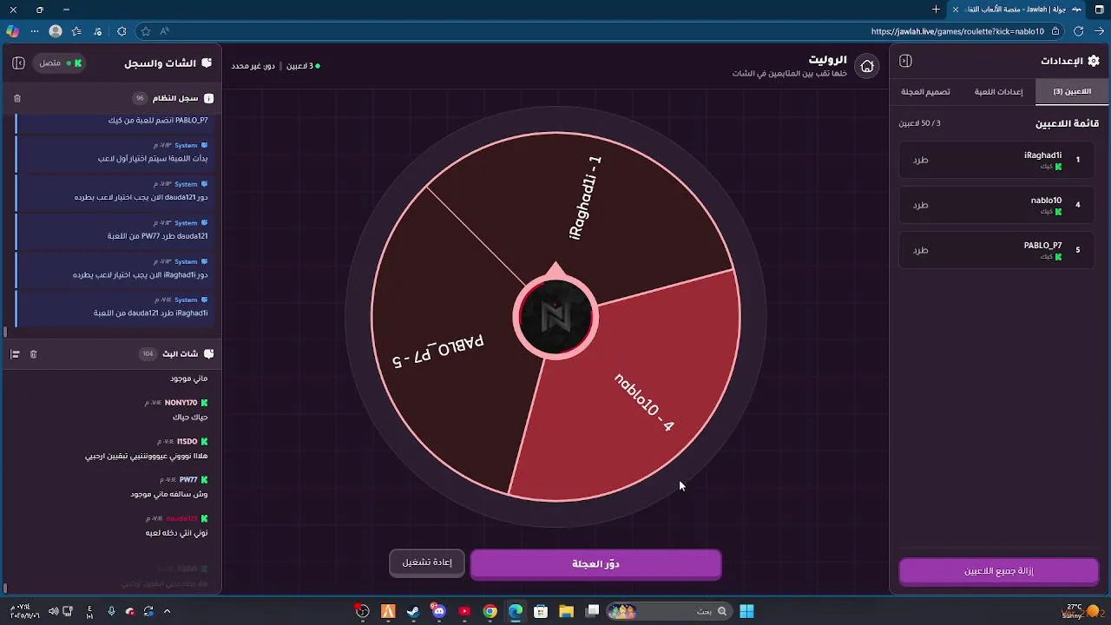
Task: Open Edge favorites list
Action: coord(76,31)
